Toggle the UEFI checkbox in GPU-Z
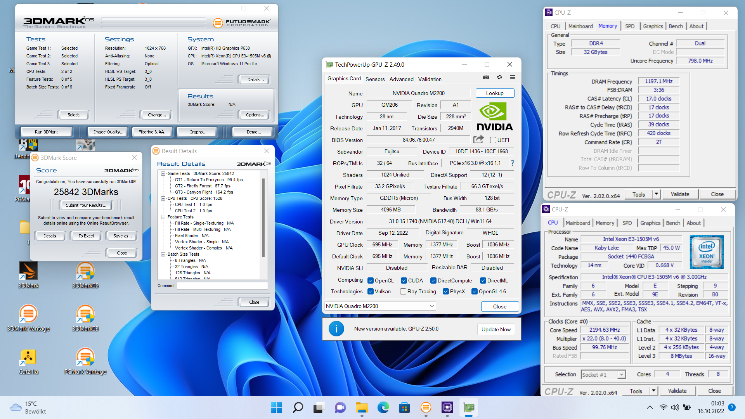This screenshot has width=745, height=419. pyautogui.click(x=493, y=140)
